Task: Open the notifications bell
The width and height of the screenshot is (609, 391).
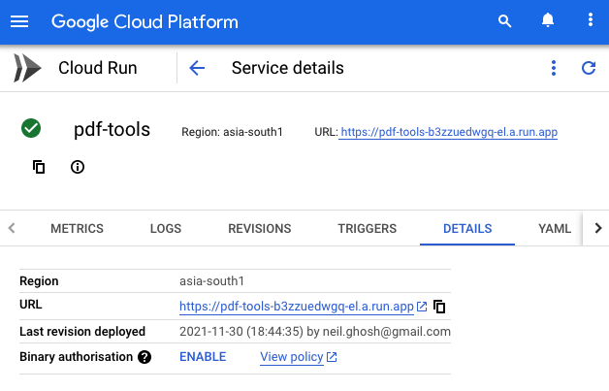Action: pos(548,21)
